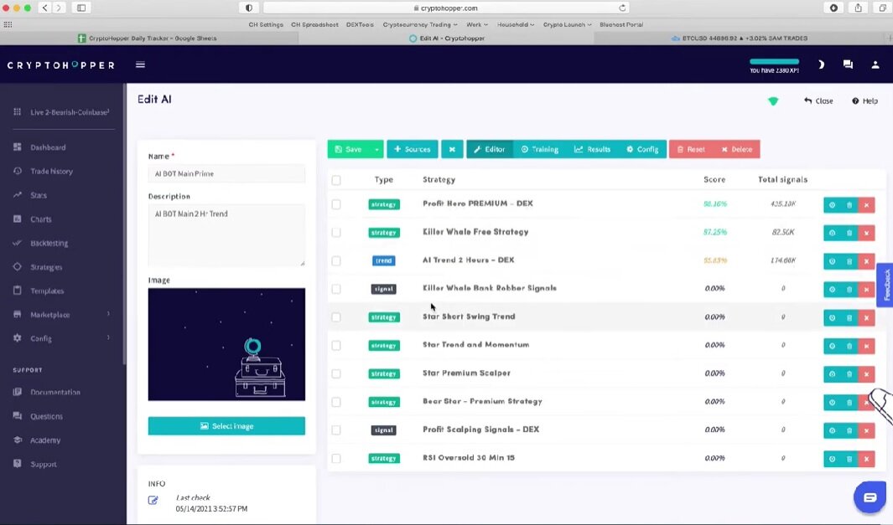Open the Household bookmarks folder

coord(516,24)
